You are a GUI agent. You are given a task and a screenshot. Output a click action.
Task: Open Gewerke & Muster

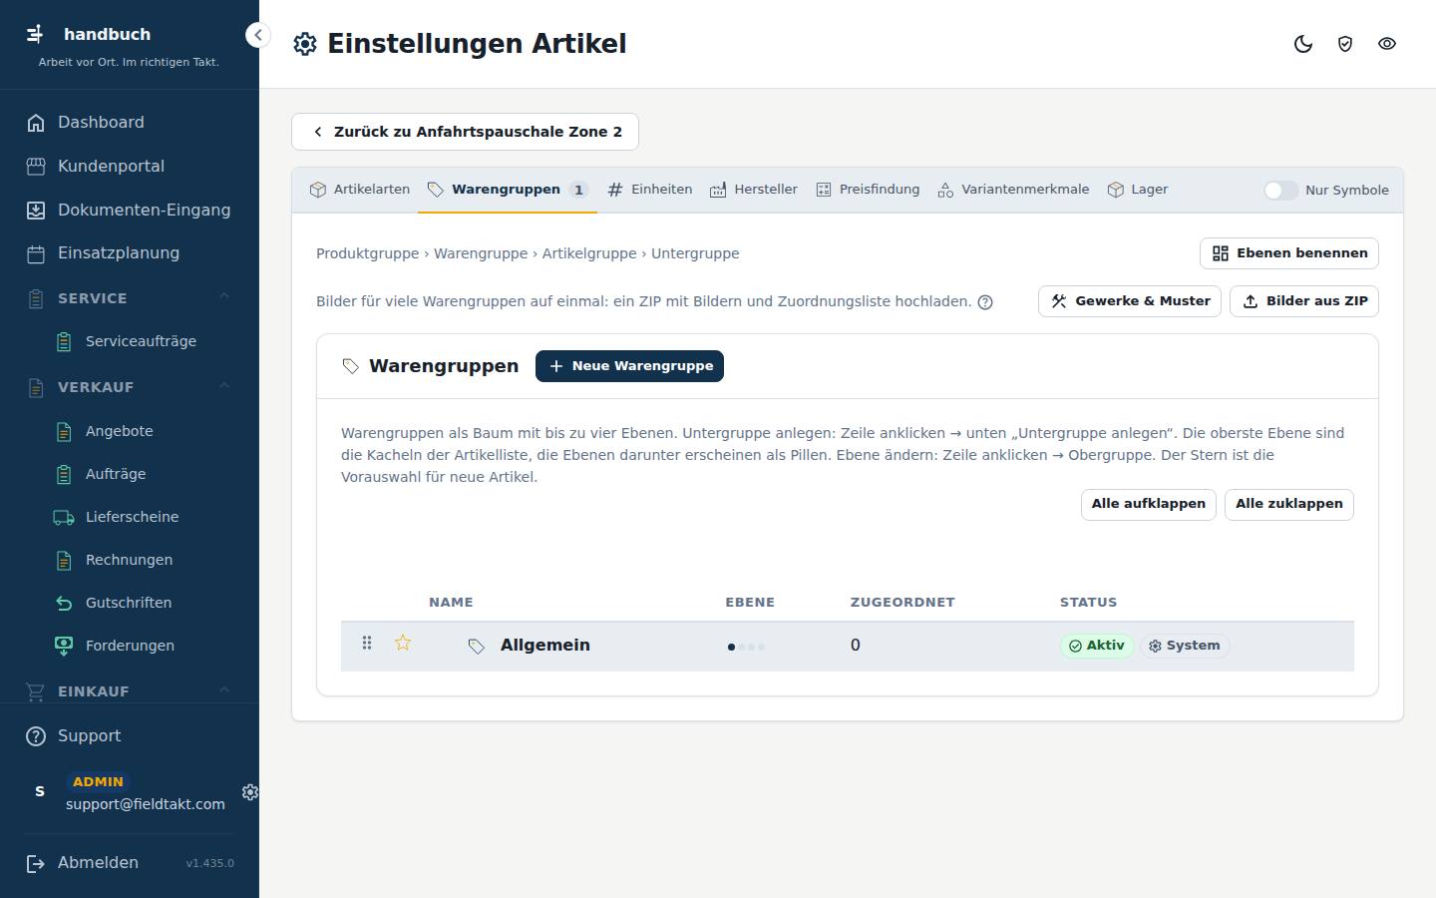click(1130, 301)
